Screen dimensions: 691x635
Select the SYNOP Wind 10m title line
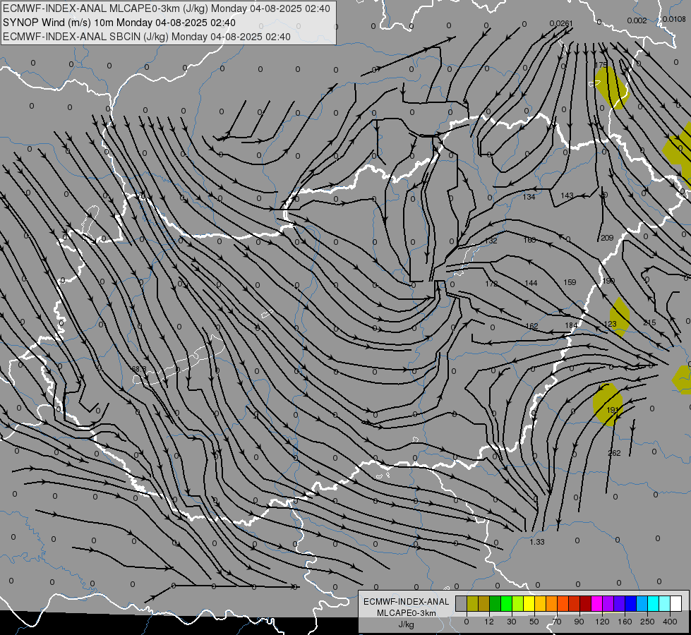(119, 23)
